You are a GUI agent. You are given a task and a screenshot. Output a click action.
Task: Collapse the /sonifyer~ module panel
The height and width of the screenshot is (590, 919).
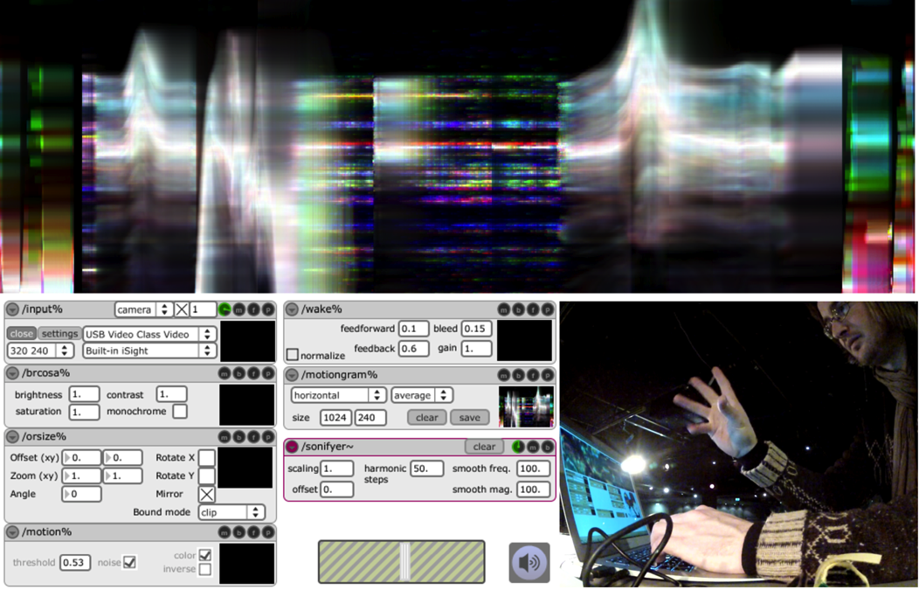click(292, 447)
